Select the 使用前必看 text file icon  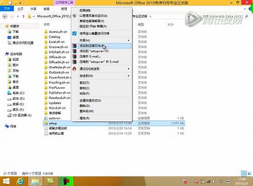[x=46, y=133]
